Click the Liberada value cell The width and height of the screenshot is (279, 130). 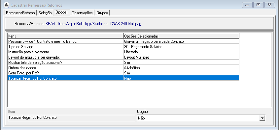pos(181,52)
